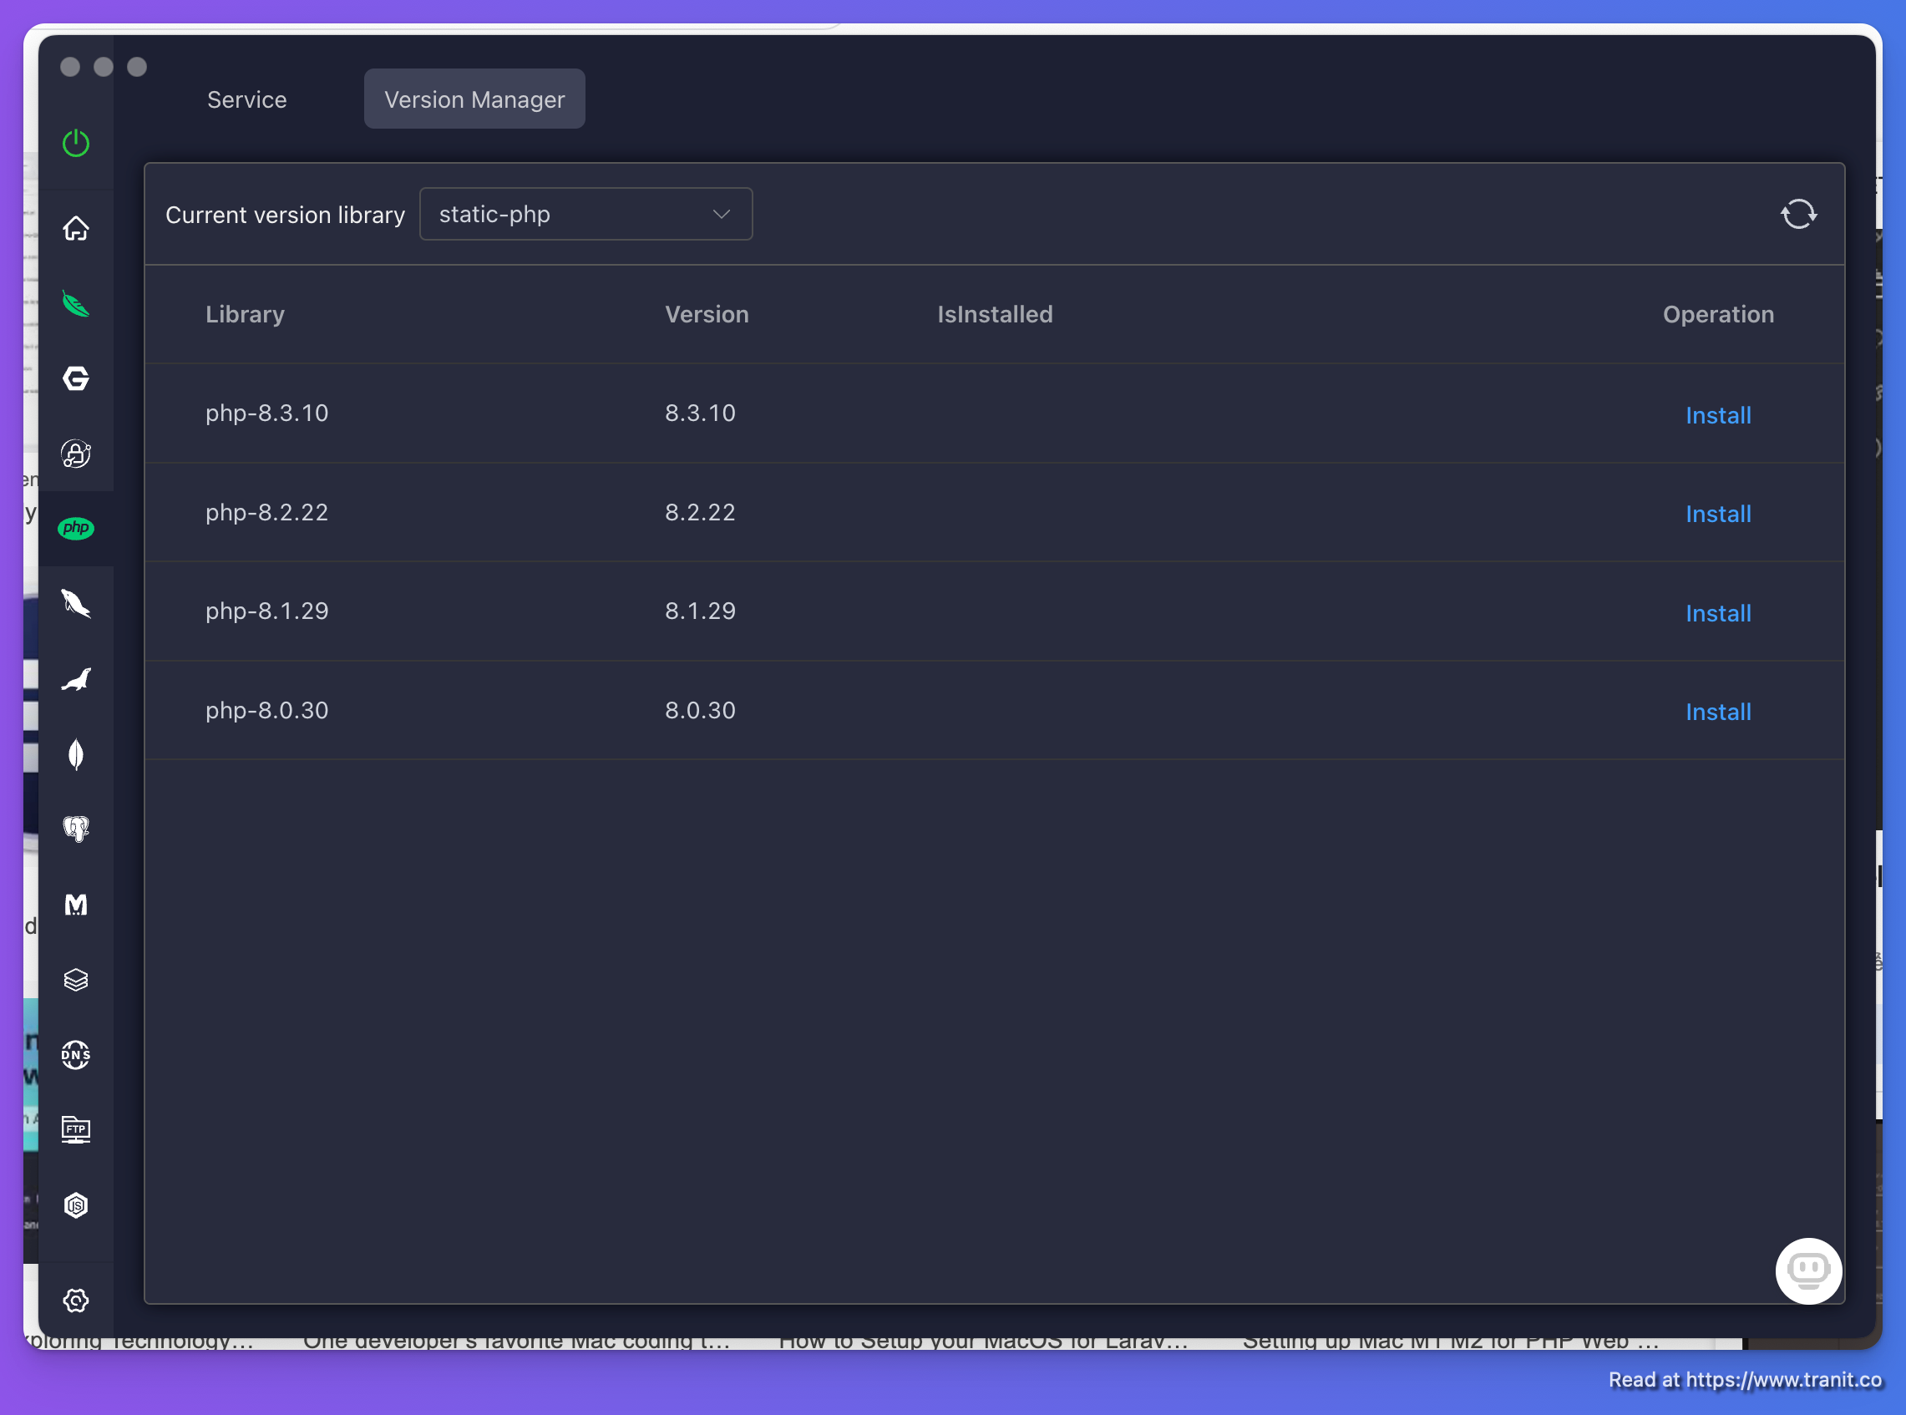Click the terminal/file manager icon in sidebar
1906x1415 pixels.
coord(76,1129)
